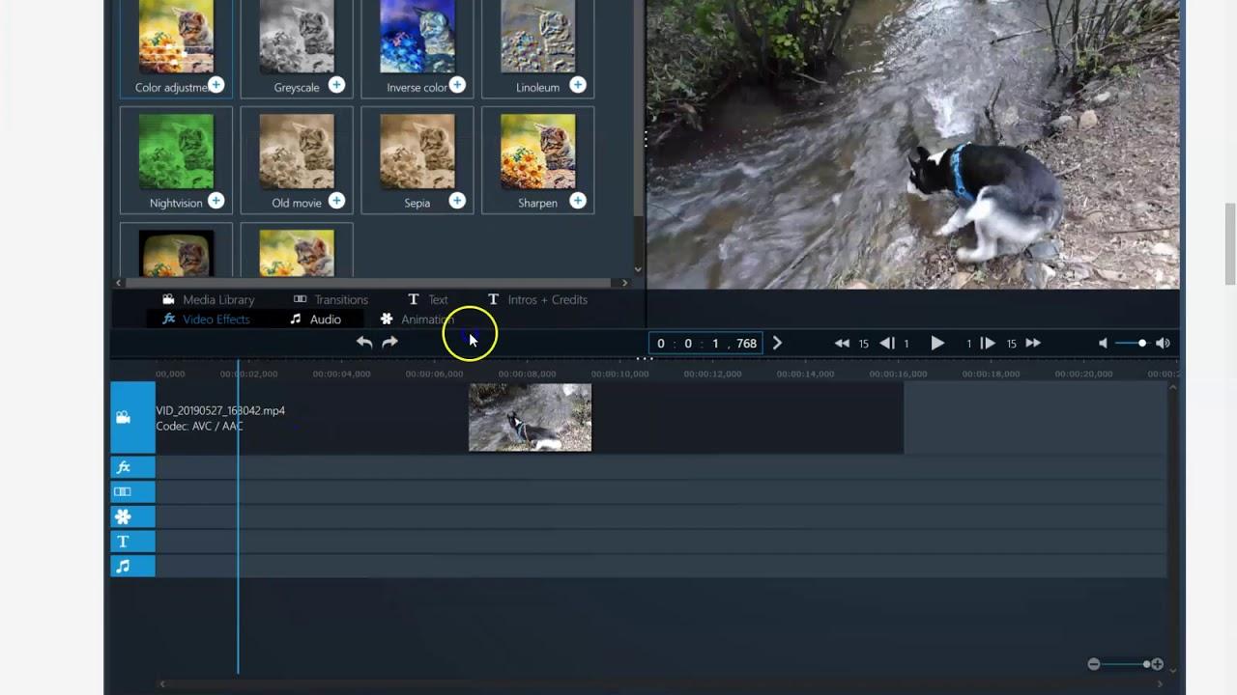
Task: Click the right scroll arrow of the effects list
Action: (623, 283)
